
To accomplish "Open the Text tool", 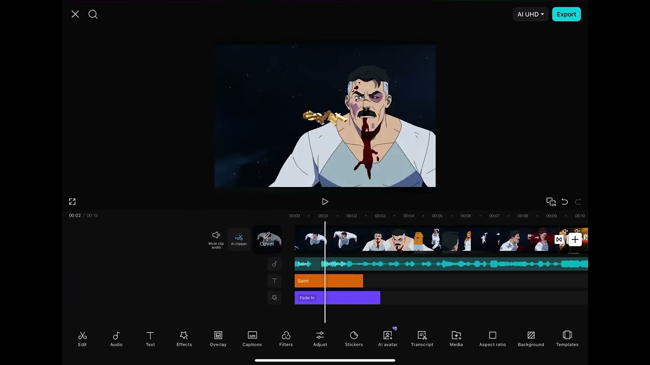I will (150, 339).
